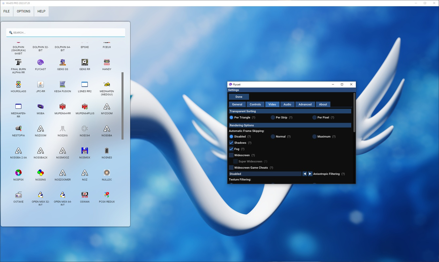Open the NO$SNS icon
Image resolution: width=439 pixels, height=262 pixels.
(x=40, y=173)
